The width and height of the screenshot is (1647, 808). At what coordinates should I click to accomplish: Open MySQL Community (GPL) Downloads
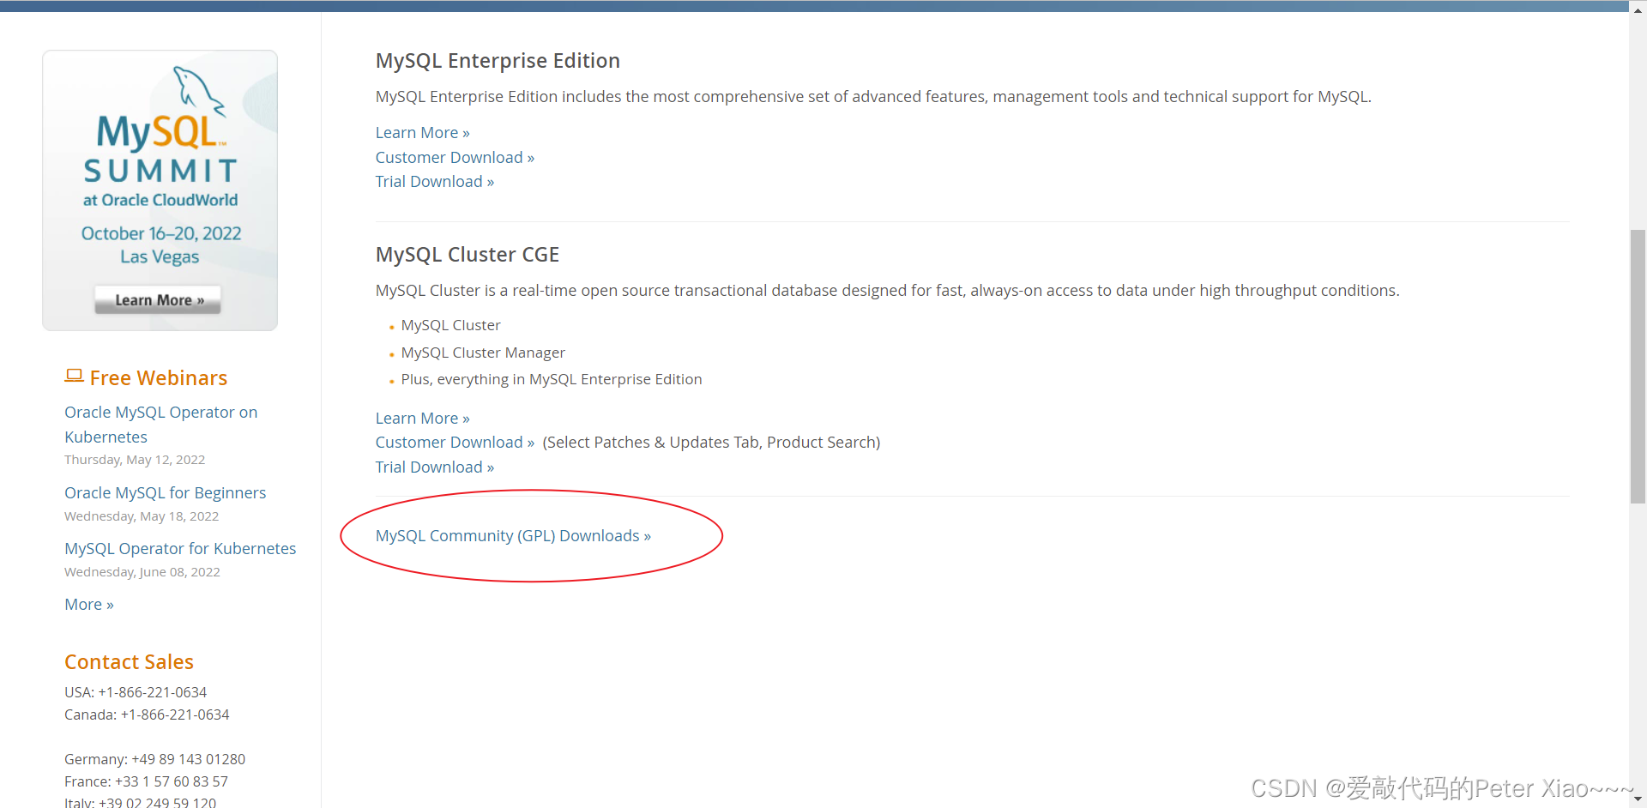tap(512, 535)
